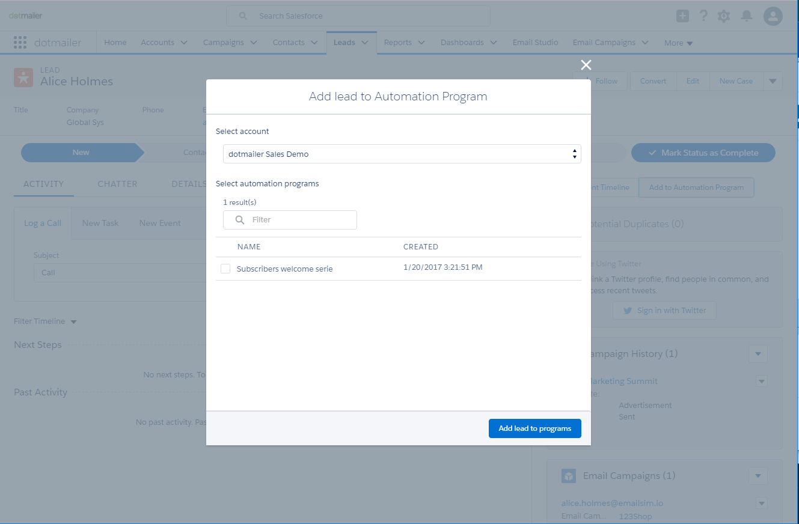Switch to the CHATTER tab

point(117,184)
